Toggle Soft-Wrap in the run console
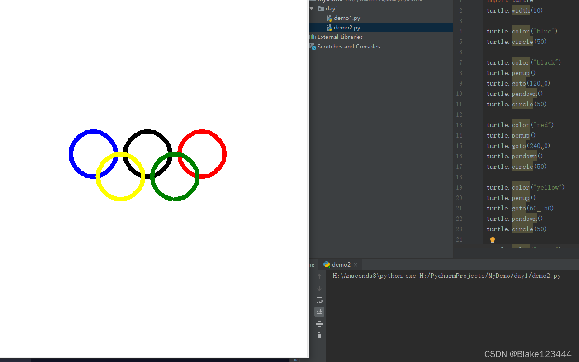This screenshot has height=362, width=579. click(x=319, y=300)
